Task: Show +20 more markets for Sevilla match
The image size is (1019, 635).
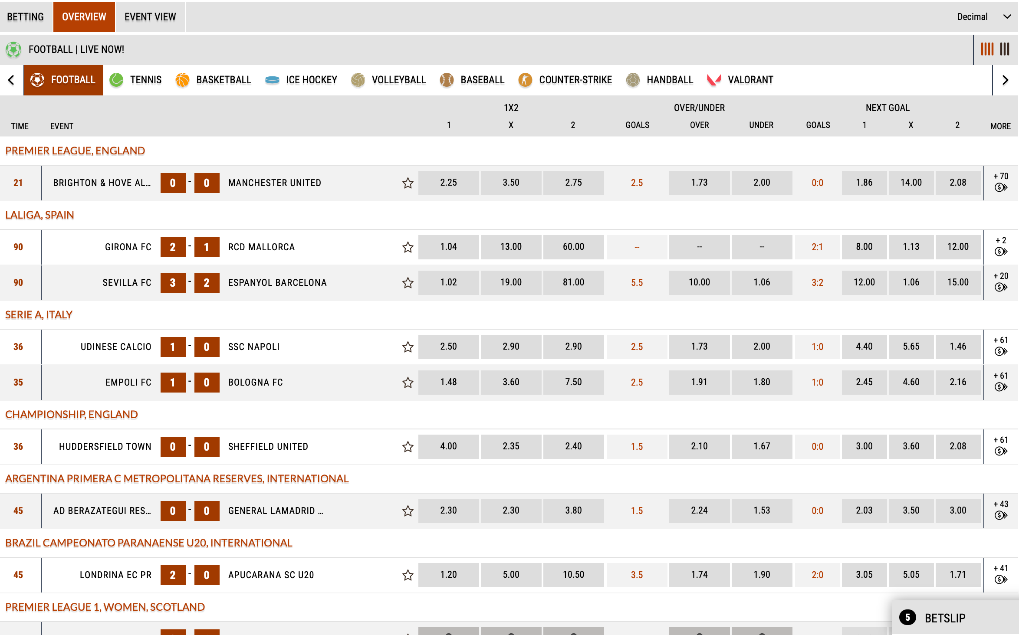Action: [1001, 276]
